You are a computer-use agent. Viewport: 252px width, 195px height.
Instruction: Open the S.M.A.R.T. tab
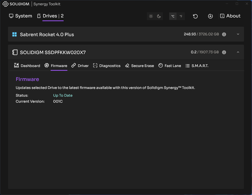(197, 66)
